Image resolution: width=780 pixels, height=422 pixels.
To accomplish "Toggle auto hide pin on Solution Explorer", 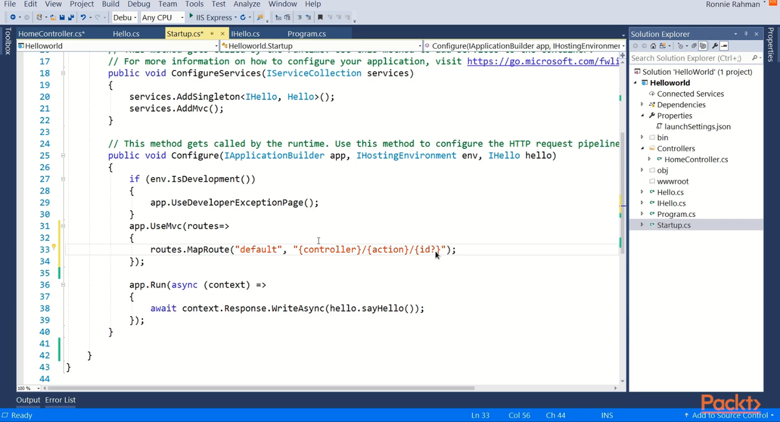I will [x=746, y=34].
